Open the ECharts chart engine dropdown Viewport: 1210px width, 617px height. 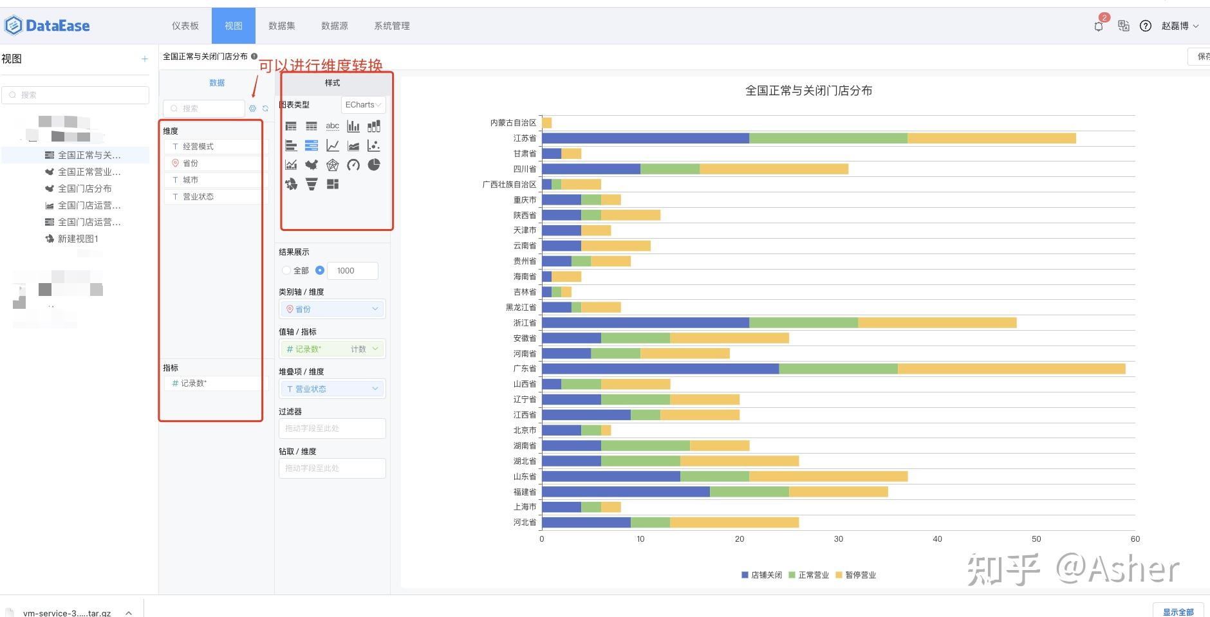[x=362, y=104]
